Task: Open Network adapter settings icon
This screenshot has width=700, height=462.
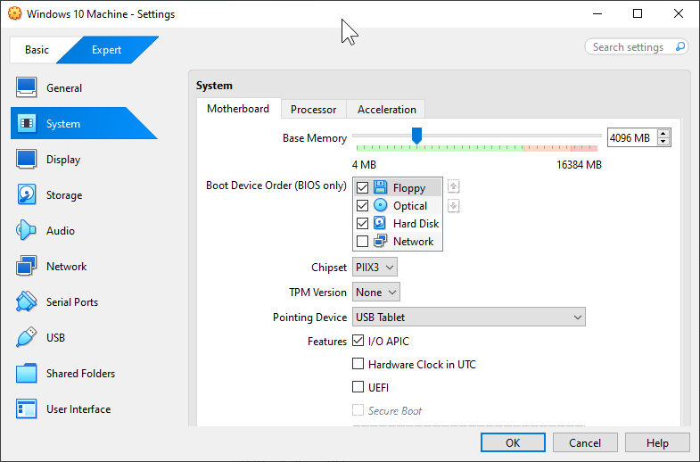Action: click(x=27, y=267)
